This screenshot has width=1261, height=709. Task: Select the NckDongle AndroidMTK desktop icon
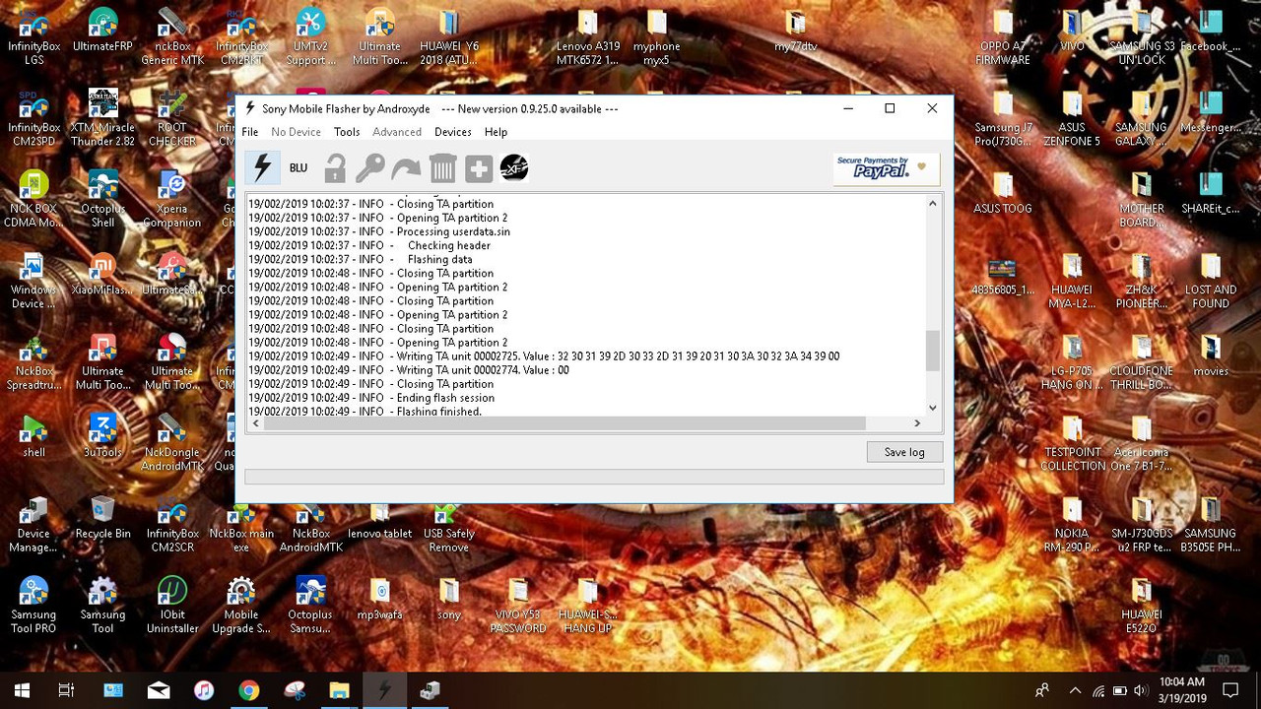[x=172, y=443]
